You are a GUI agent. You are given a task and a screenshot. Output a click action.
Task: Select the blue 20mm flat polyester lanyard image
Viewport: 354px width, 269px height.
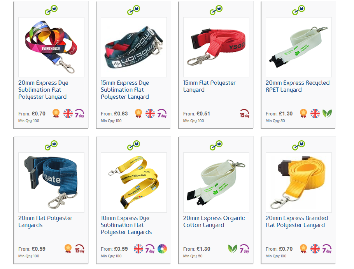point(51,182)
